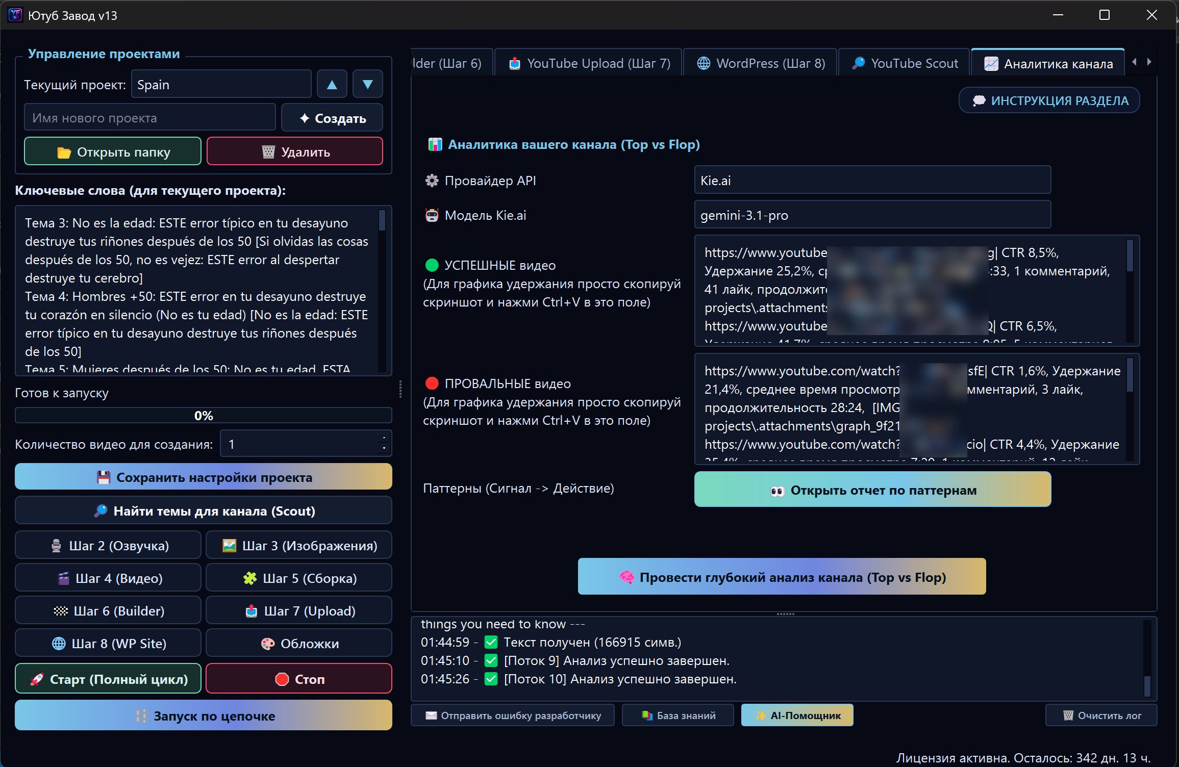Click the horizontal splitter above the log
Viewport: 1179px width, 767px height.
(785, 614)
